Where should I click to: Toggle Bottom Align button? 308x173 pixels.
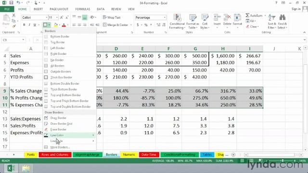click(x=85, y=17)
